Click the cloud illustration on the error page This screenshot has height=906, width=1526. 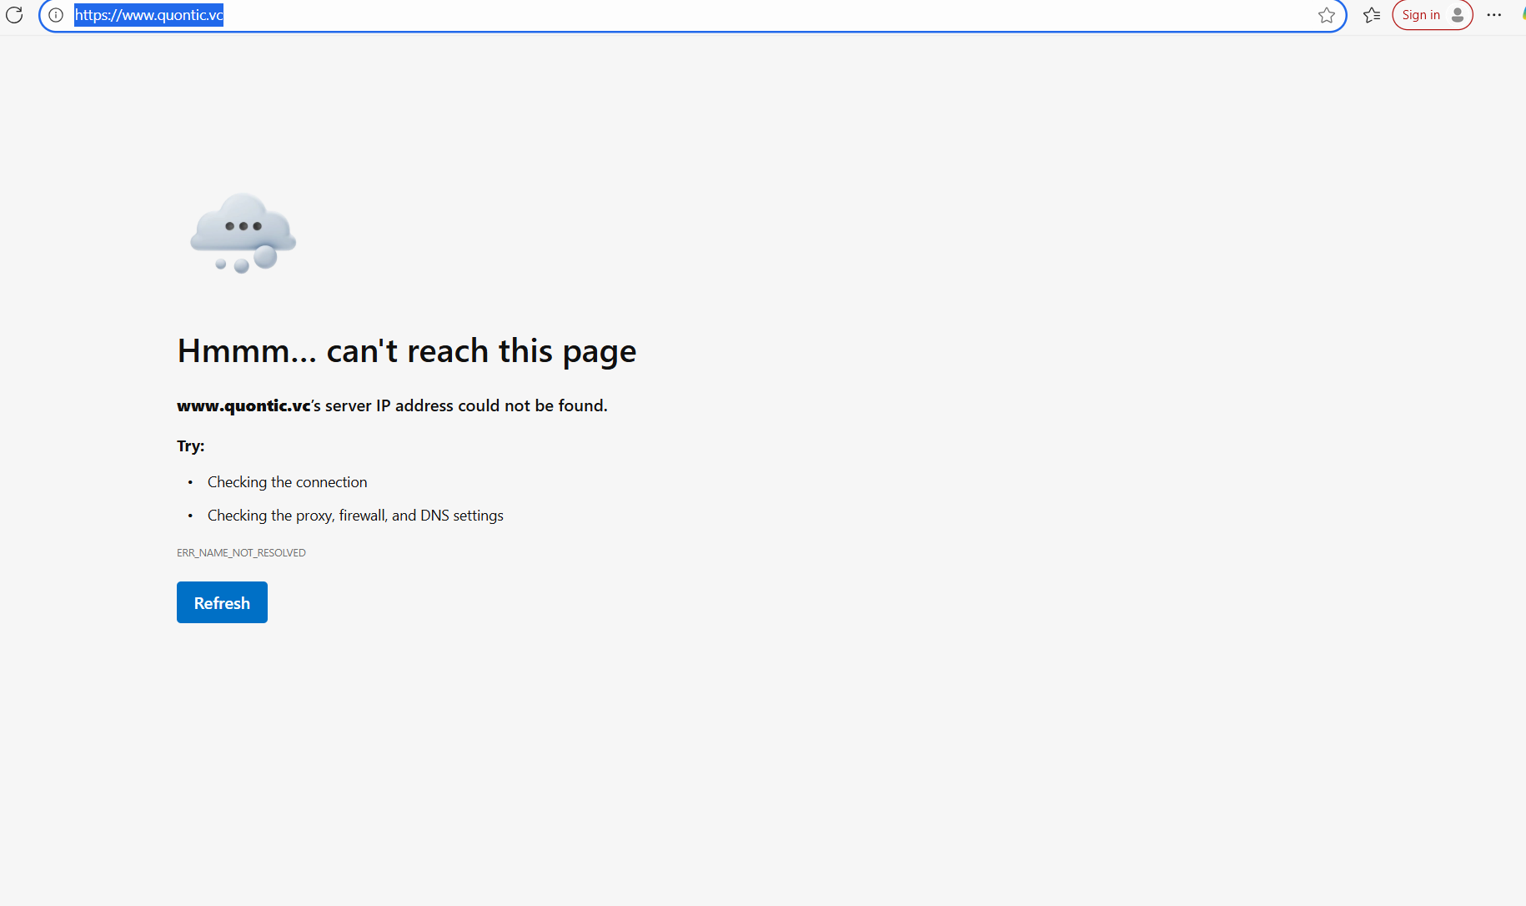point(243,234)
